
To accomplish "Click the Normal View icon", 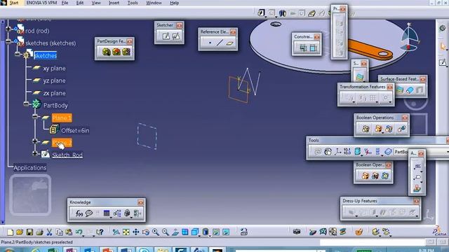I will pos(175,232).
